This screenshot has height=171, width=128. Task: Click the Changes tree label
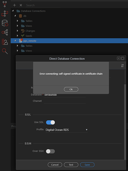(x=30, y=31)
